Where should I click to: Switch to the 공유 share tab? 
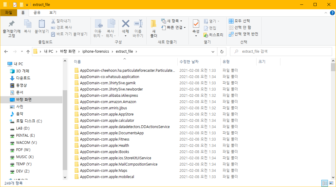coord(37,13)
